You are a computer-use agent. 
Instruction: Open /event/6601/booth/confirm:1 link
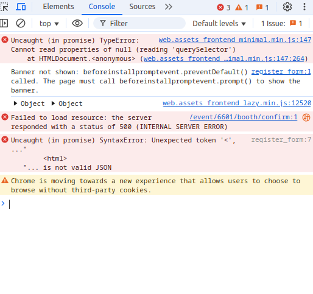[244, 117]
